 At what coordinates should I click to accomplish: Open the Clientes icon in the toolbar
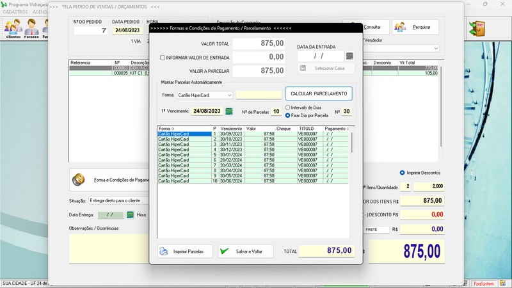pos(13,29)
